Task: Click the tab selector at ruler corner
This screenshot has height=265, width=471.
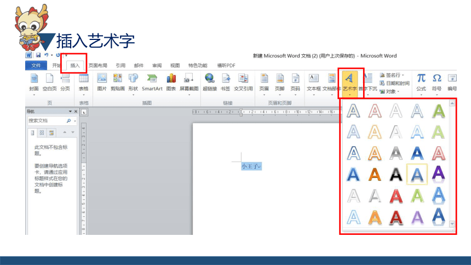Action: (84, 112)
